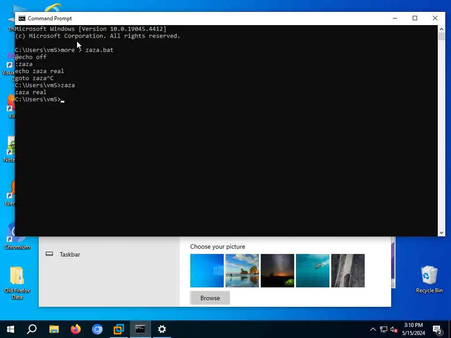Select the Windows blue logo wallpaper thumbnail
The height and width of the screenshot is (338, 451).
point(207,271)
